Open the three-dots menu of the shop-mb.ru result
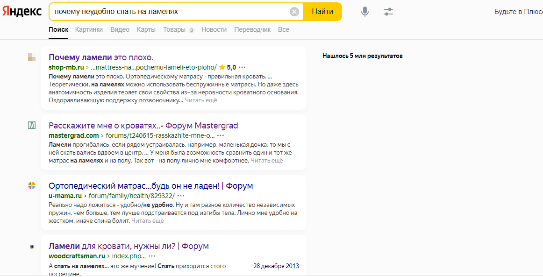The image size is (543, 277). [242, 67]
